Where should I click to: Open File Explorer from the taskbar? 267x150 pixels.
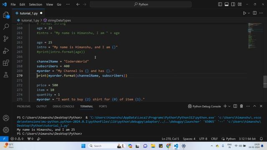click(153, 146)
